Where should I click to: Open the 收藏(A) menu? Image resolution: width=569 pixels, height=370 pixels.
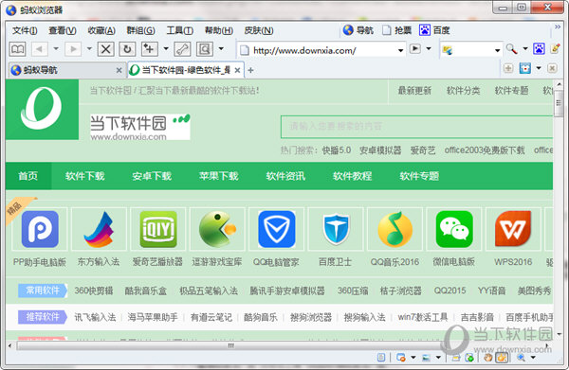[x=101, y=30]
